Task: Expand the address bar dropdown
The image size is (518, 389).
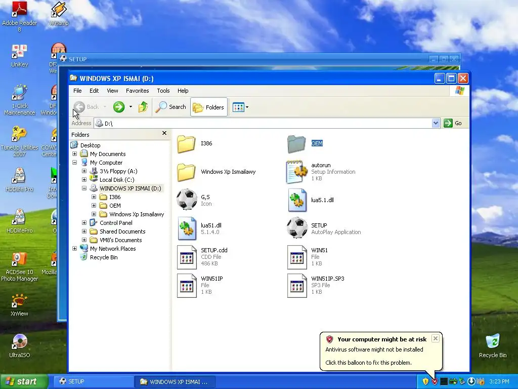Action: (x=436, y=123)
